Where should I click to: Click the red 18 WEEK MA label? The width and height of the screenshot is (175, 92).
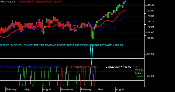coord(83,67)
